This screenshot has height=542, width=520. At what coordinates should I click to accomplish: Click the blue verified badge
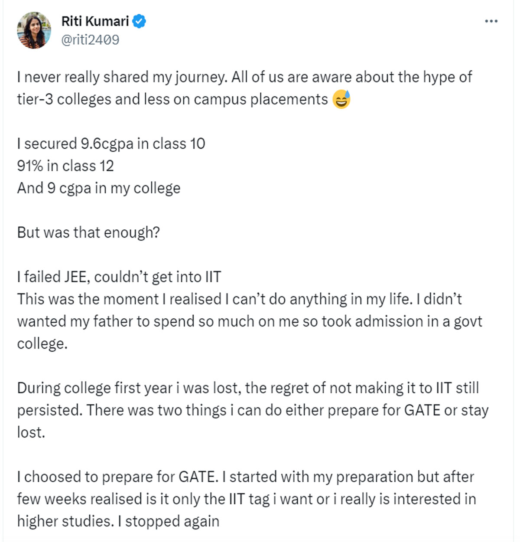click(x=139, y=21)
